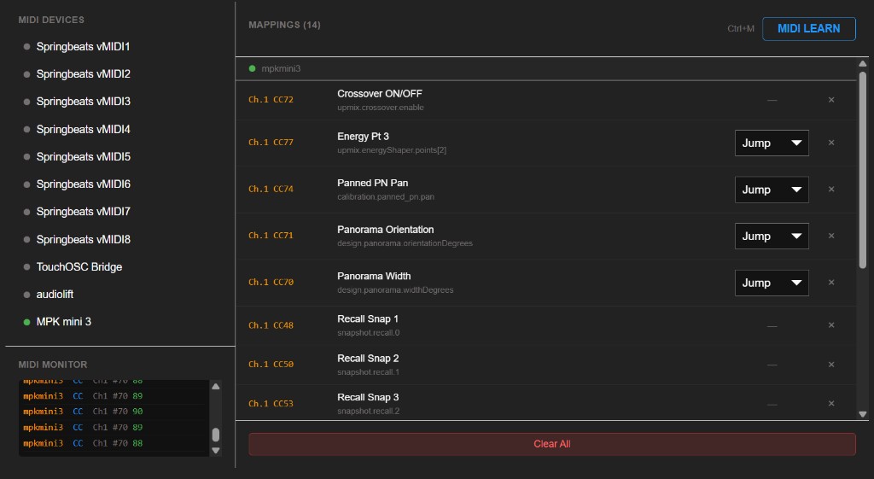Click the Panorama Orientation mapping name
Image resolution: width=874 pixels, height=479 pixels.
tap(385, 230)
